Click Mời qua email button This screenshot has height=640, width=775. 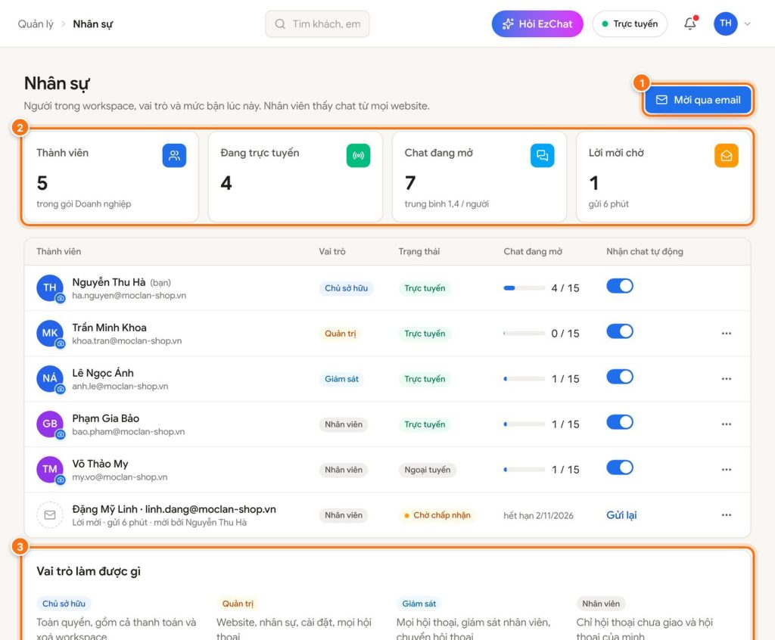pyautogui.click(x=699, y=100)
